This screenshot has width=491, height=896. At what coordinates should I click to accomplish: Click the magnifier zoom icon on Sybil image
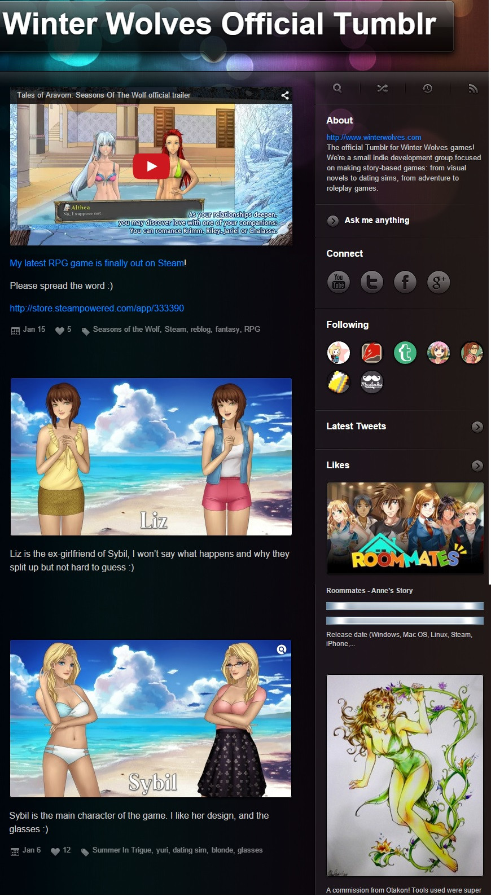pos(282,649)
